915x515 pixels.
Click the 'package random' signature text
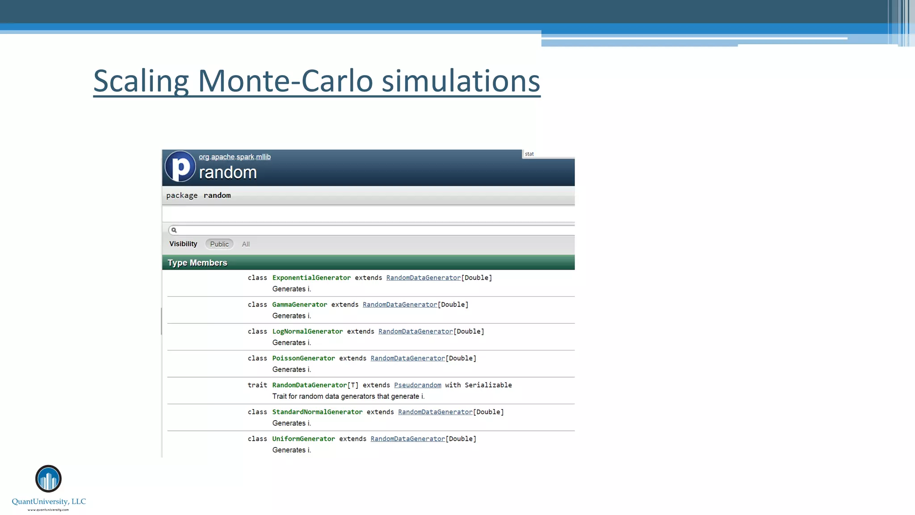click(x=198, y=195)
